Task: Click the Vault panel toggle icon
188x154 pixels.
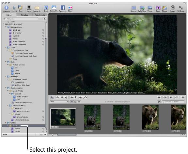Action: tap(41, 135)
